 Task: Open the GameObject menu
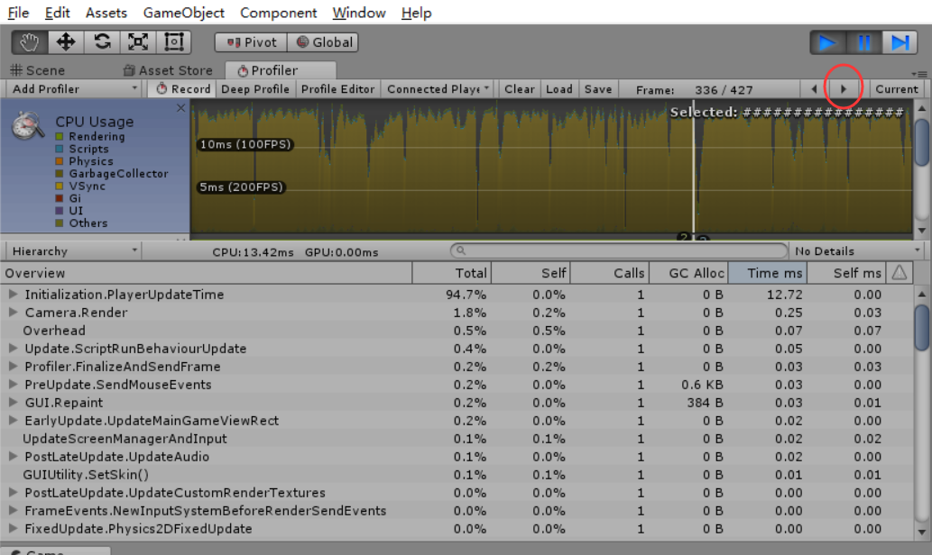[x=184, y=13]
